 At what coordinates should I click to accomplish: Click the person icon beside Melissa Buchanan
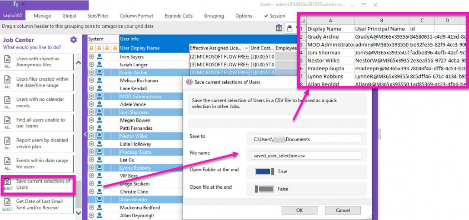(100, 80)
